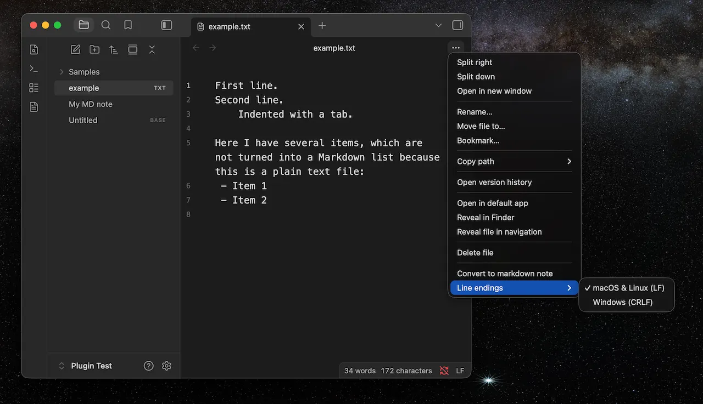The width and height of the screenshot is (703, 404).
Task: Navigate back with left arrow
Action: click(196, 48)
